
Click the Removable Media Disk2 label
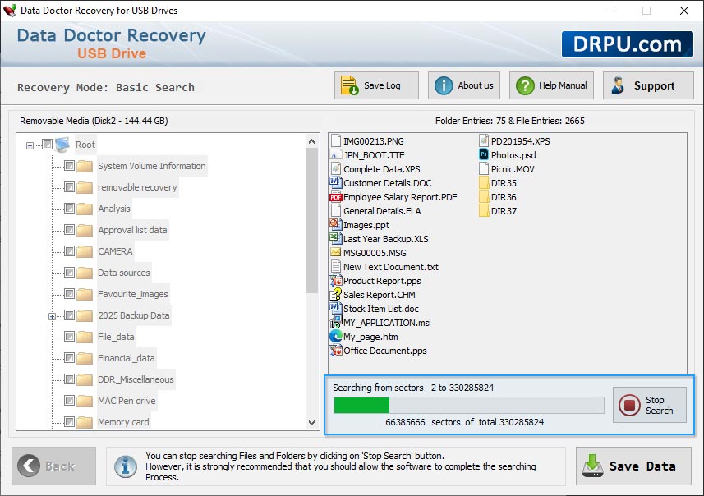94,121
